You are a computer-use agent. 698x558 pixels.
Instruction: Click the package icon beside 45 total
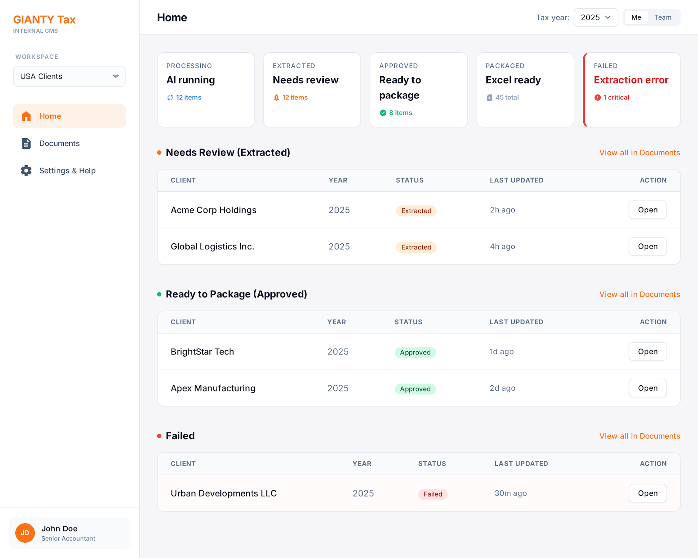click(489, 98)
